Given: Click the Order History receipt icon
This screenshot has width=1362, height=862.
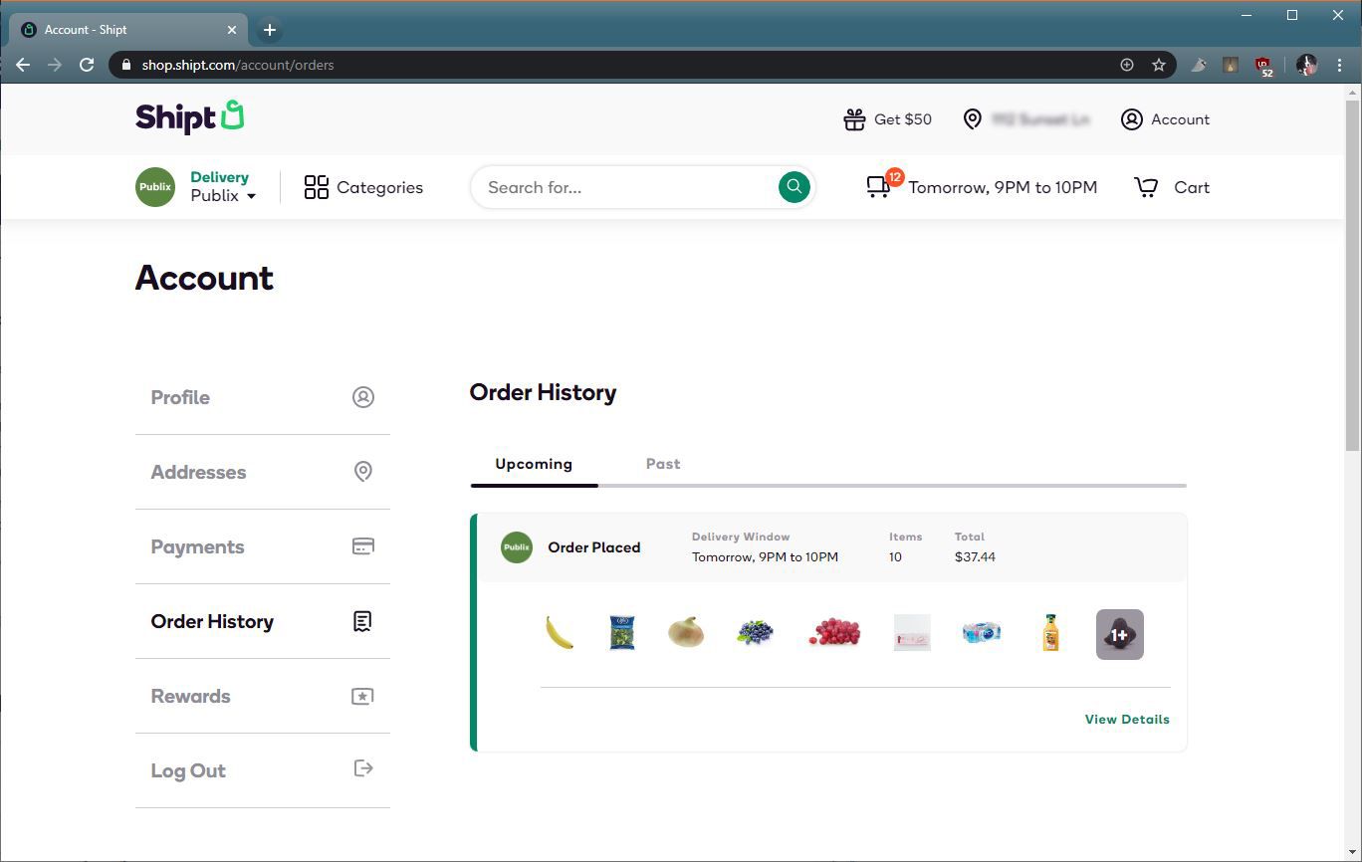Looking at the screenshot, I should click(x=363, y=621).
